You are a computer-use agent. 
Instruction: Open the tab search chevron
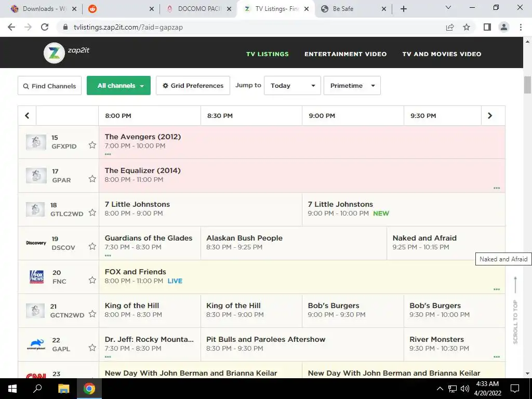(x=448, y=7)
